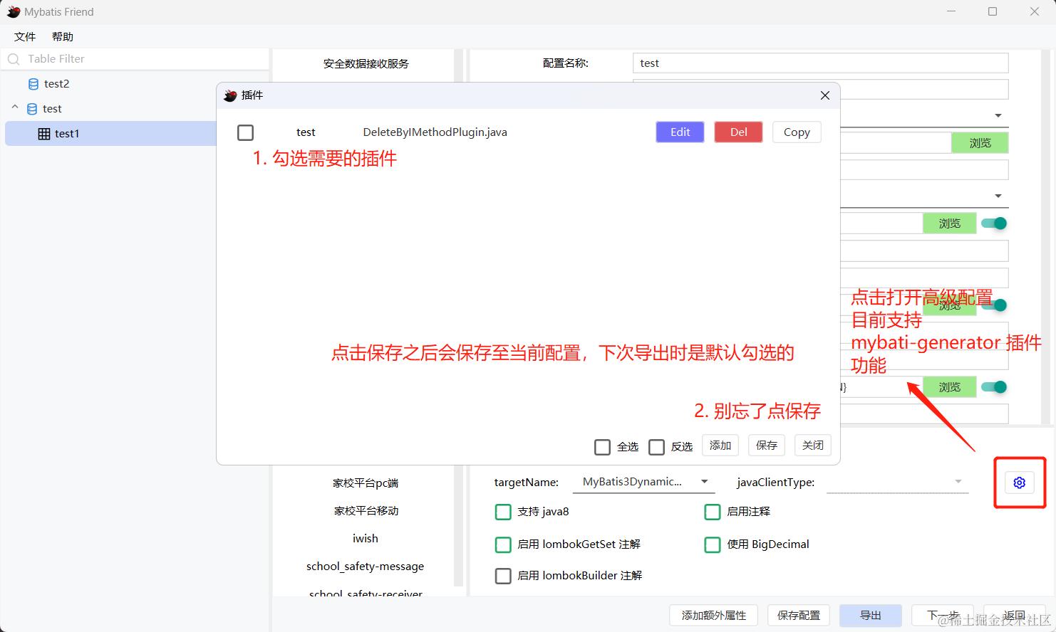Click the database icon next to test
1056x632 pixels.
click(31, 108)
